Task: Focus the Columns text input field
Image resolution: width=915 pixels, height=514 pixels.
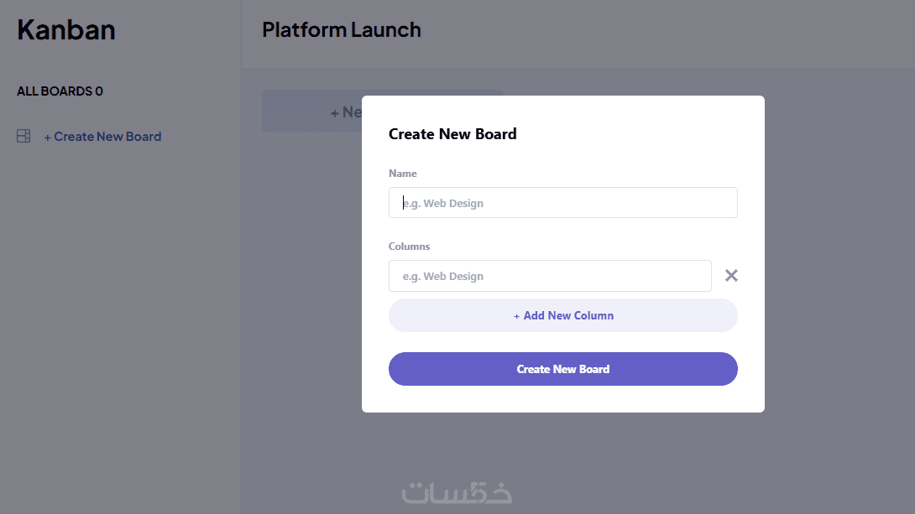Action: [x=550, y=276]
